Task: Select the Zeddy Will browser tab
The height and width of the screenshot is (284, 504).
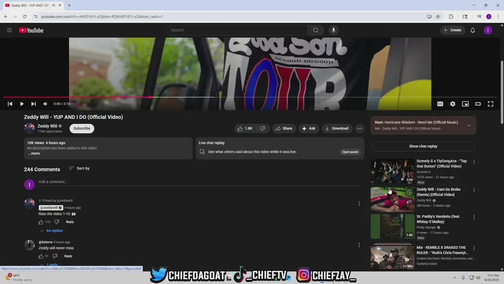Action: click(x=32, y=6)
